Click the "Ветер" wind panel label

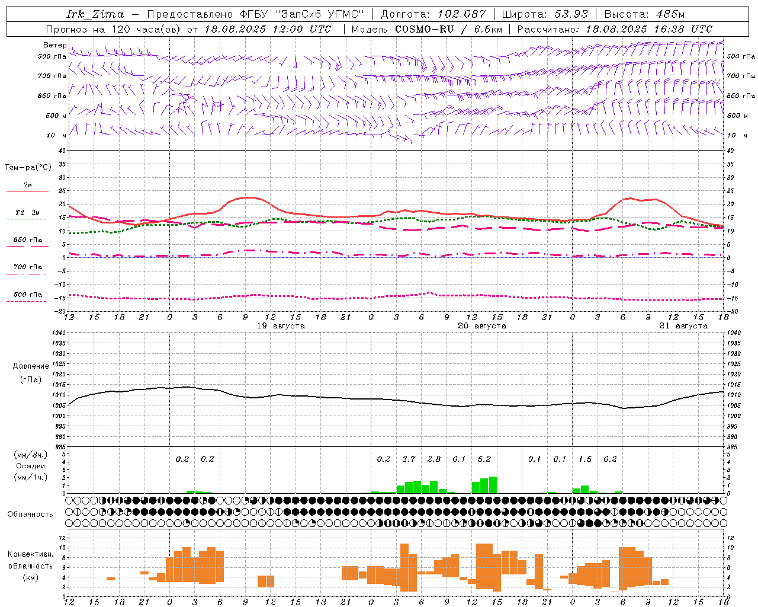point(55,45)
